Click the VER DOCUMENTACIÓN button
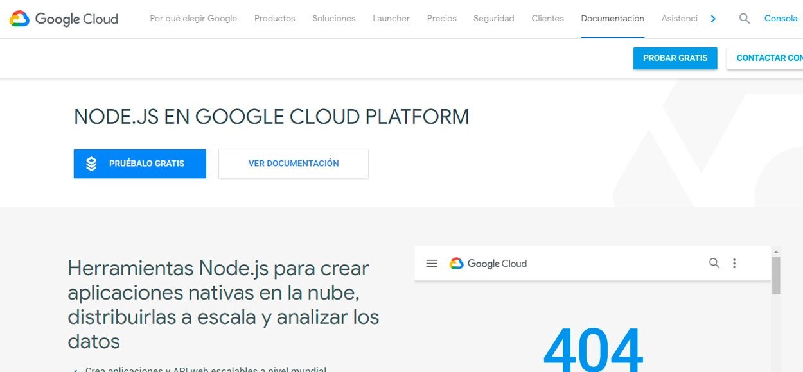803x372 pixels. [294, 164]
